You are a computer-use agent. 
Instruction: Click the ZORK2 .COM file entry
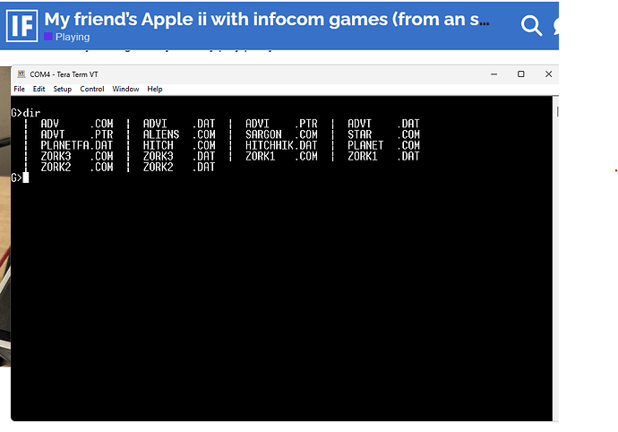pos(77,168)
